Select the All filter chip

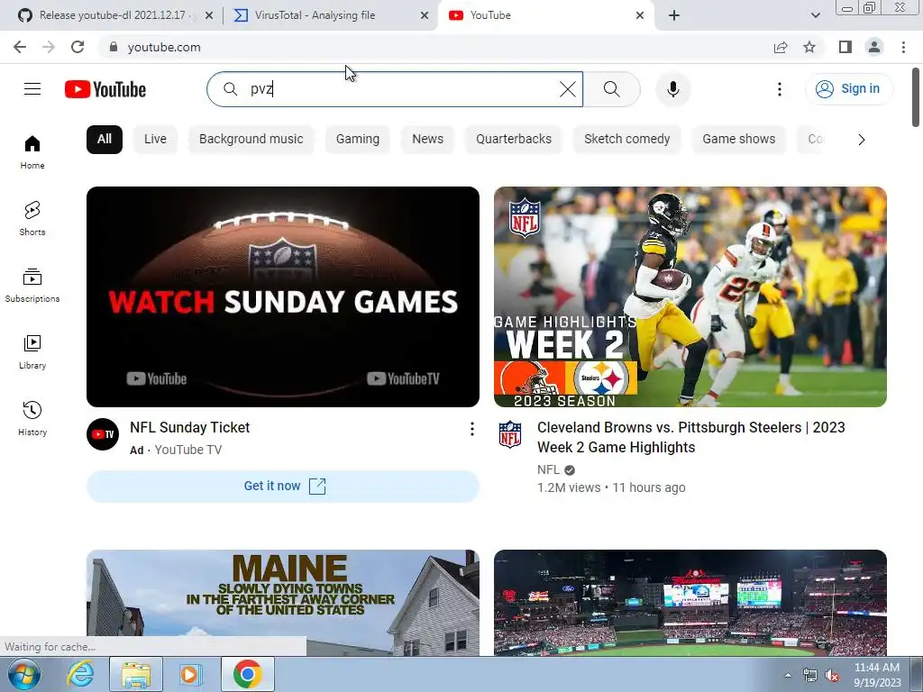click(105, 140)
